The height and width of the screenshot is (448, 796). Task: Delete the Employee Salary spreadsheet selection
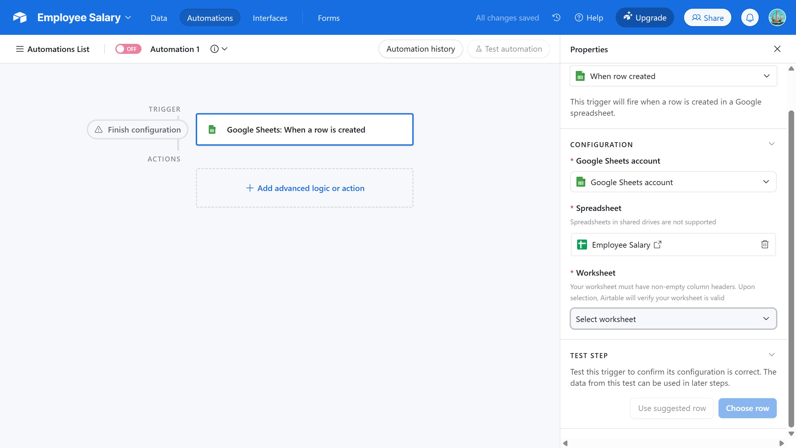pyautogui.click(x=765, y=244)
